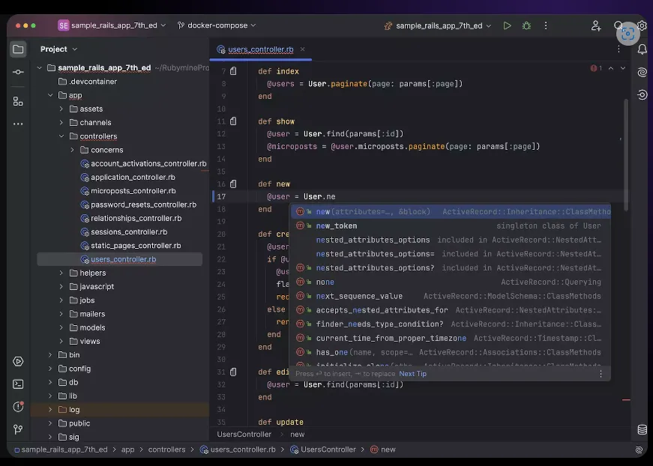Choose the new_token completion

pos(452,226)
